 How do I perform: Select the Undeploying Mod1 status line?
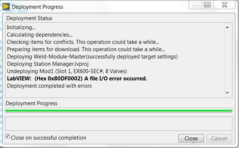coord(67,71)
